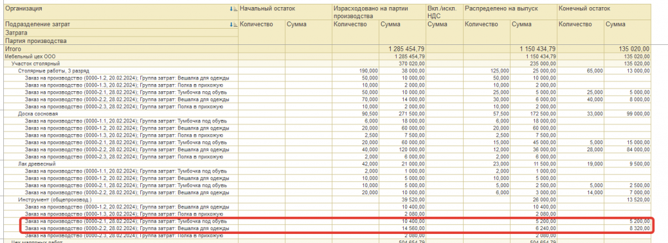Select the Подразделение затрат header cell
This screenshot has width=668, height=243.
(x=121, y=25)
